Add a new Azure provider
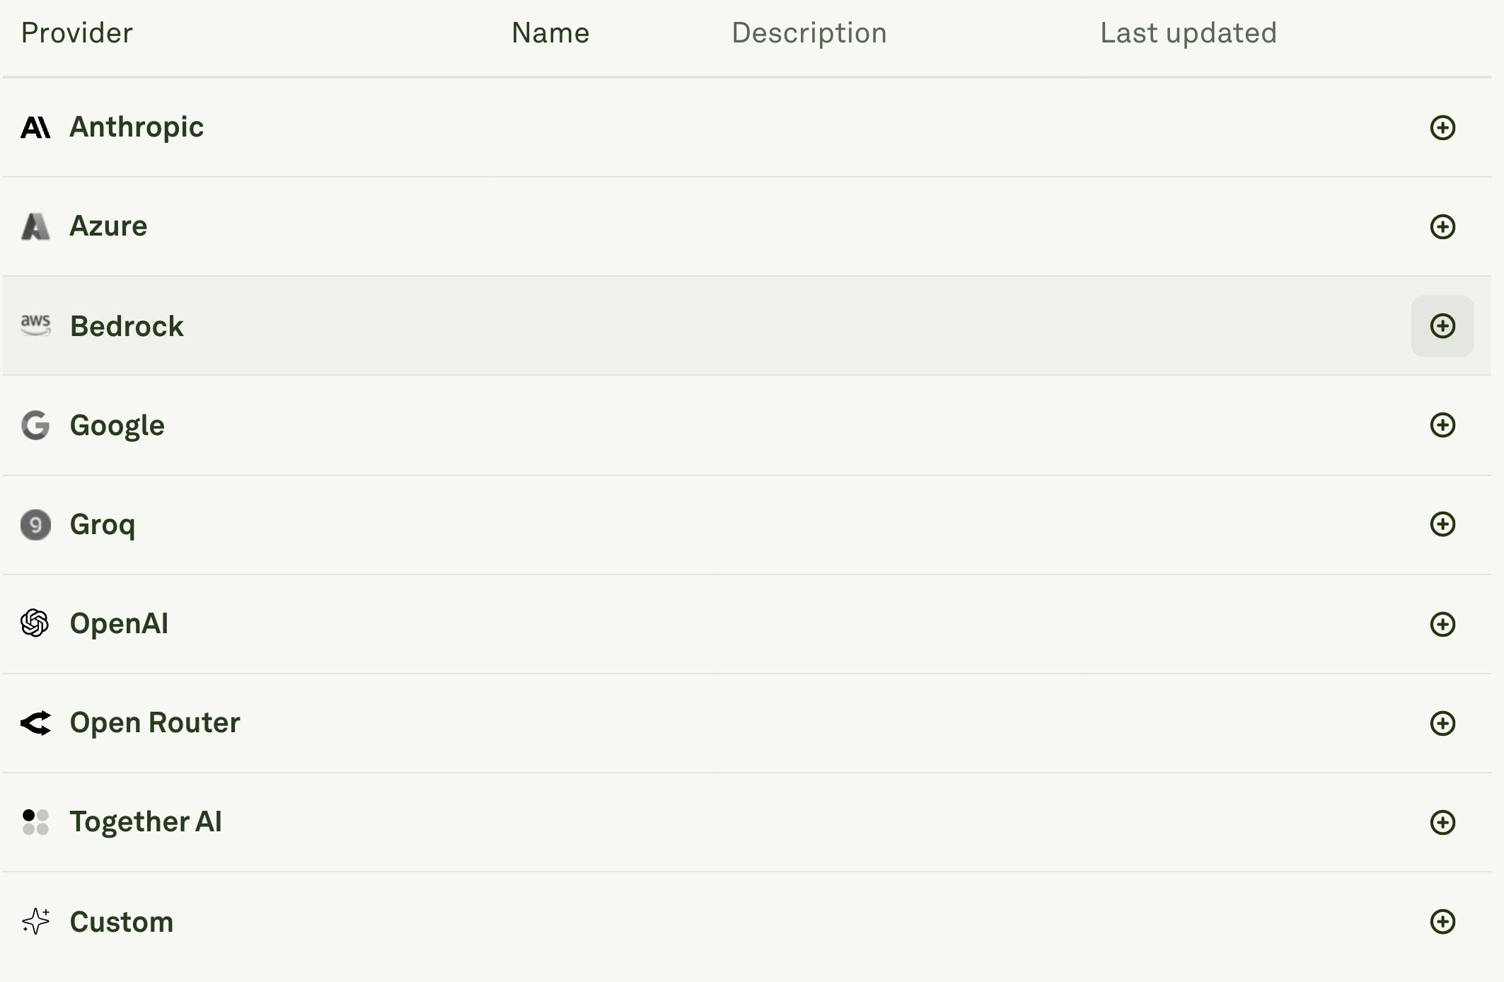1504x982 pixels. click(1443, 226)
